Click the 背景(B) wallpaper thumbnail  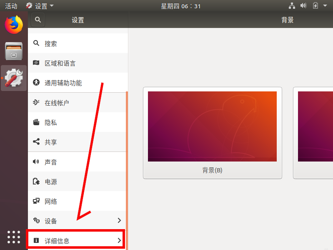click(x=213, y=133)
